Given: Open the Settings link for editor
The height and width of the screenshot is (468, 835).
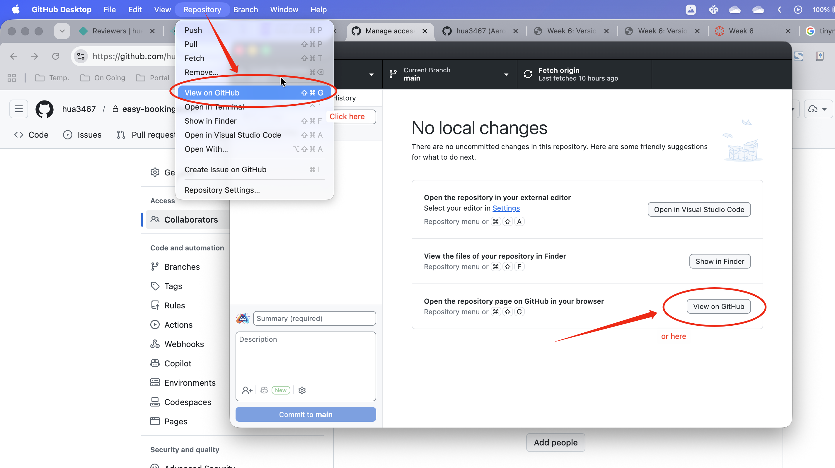Looking at the screenshot, I should coord(506,208).
